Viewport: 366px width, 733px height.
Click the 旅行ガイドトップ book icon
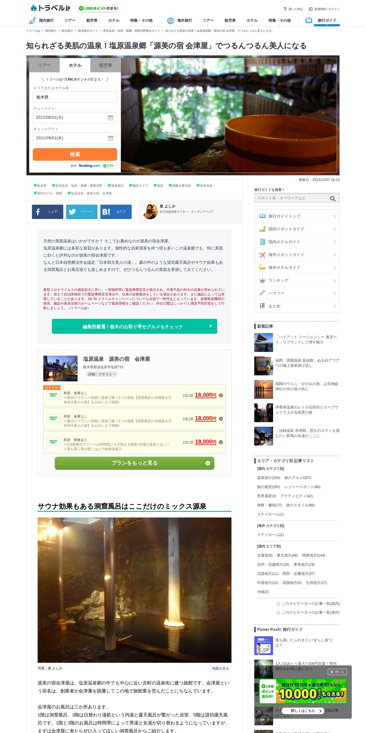[262, 216]
